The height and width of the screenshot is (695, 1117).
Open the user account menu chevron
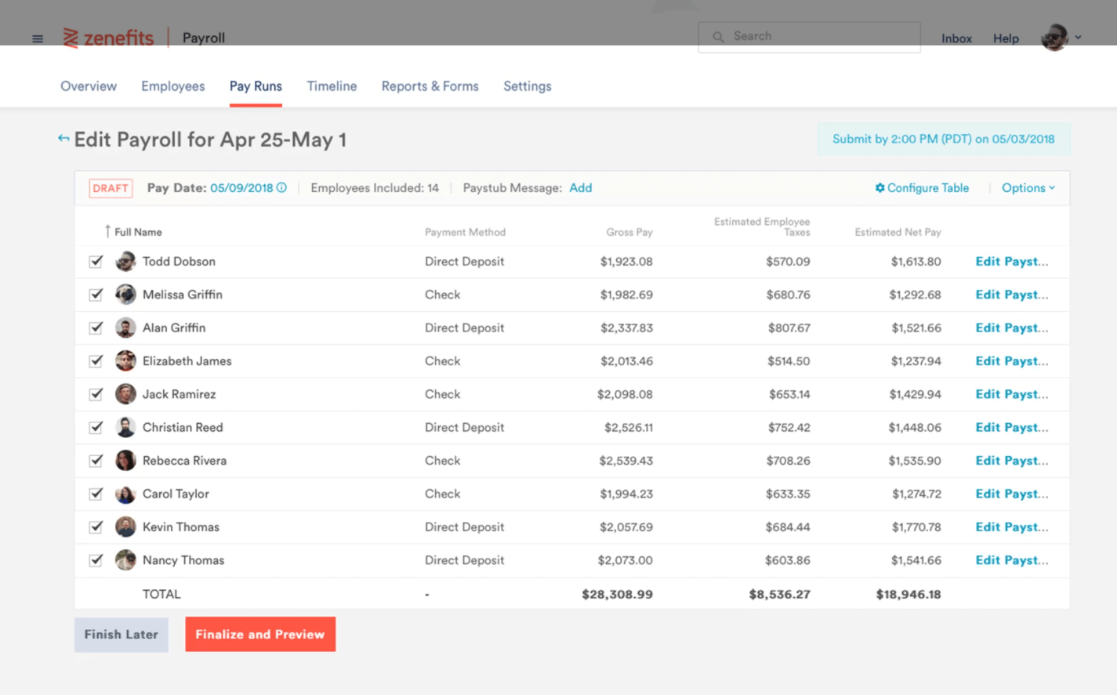(x=1078, y=38)
